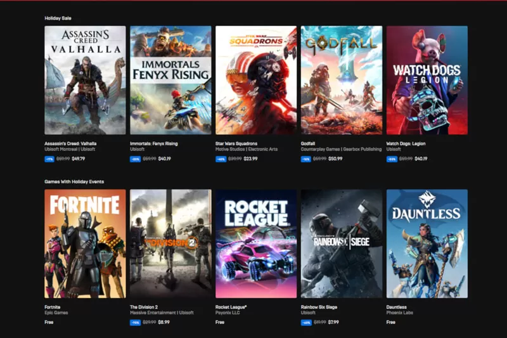The image size is (507, 338).
Task: Open the Fortnite cover art
Action: (85, 244)
